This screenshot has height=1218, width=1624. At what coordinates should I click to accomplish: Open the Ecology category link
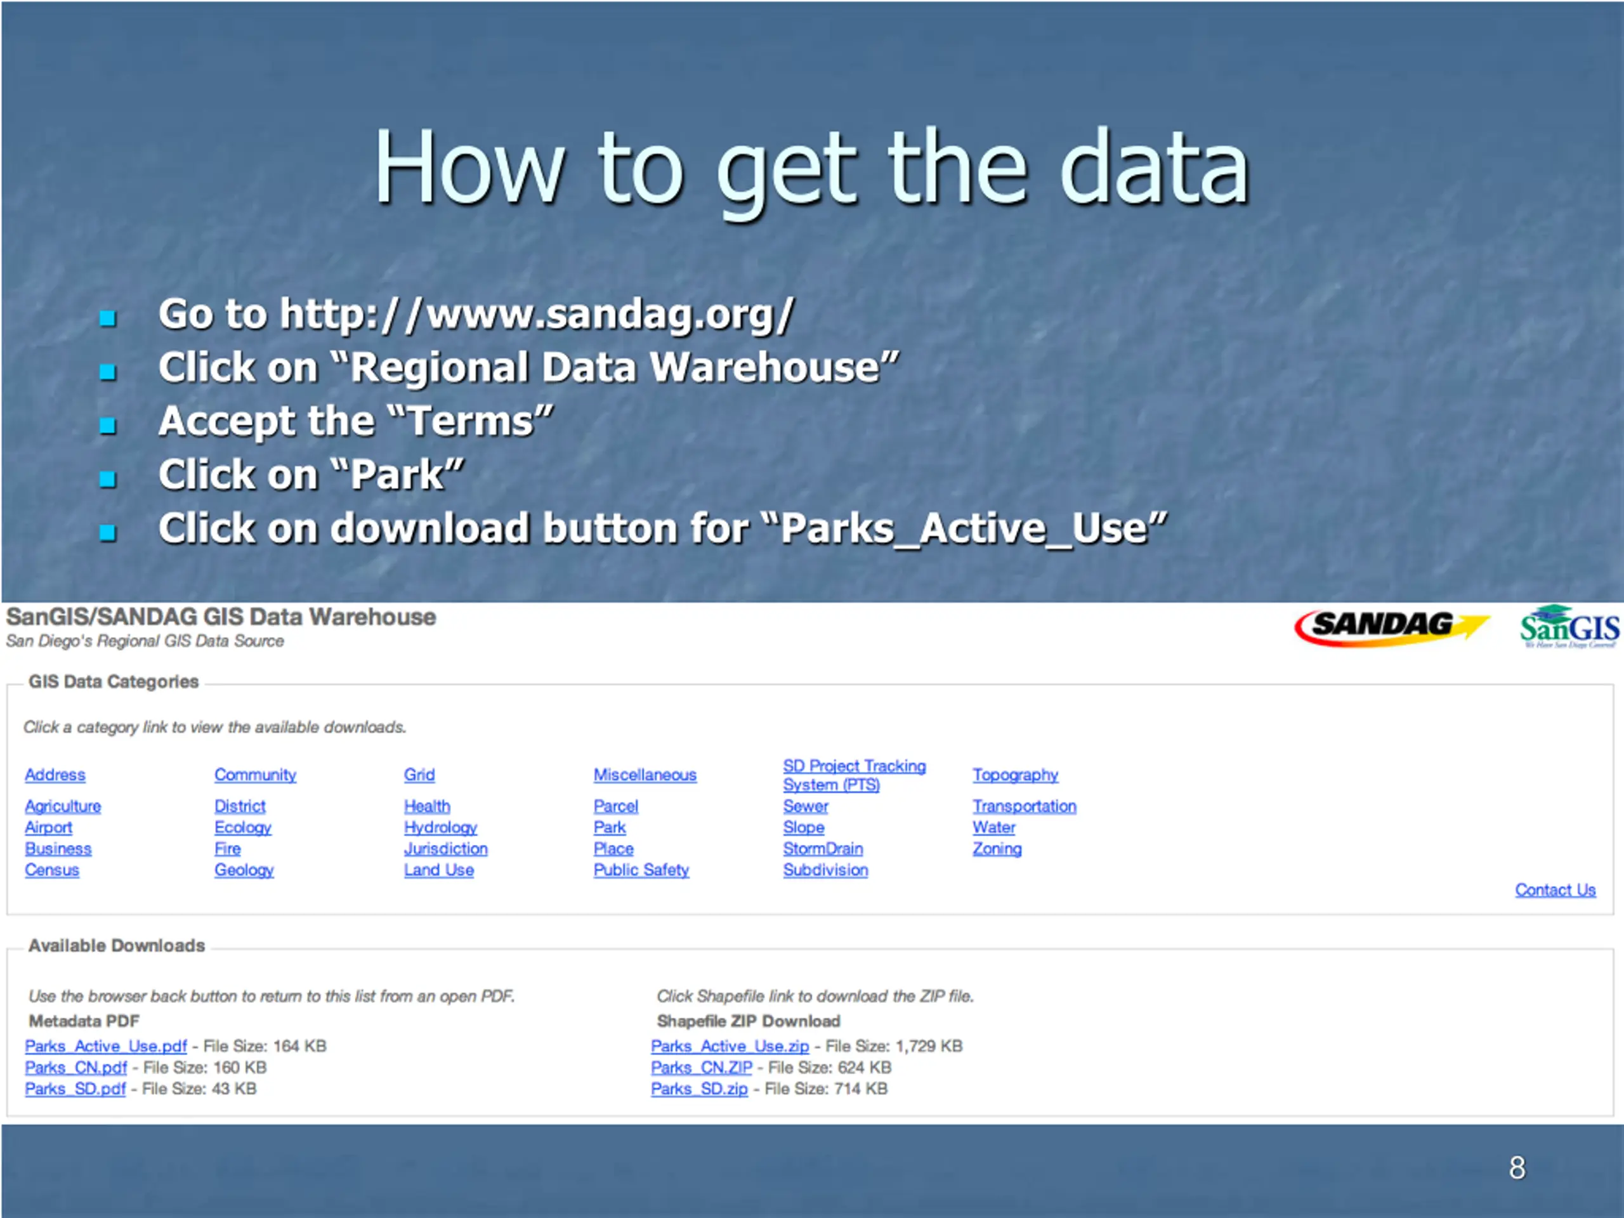tap(243, 827)
